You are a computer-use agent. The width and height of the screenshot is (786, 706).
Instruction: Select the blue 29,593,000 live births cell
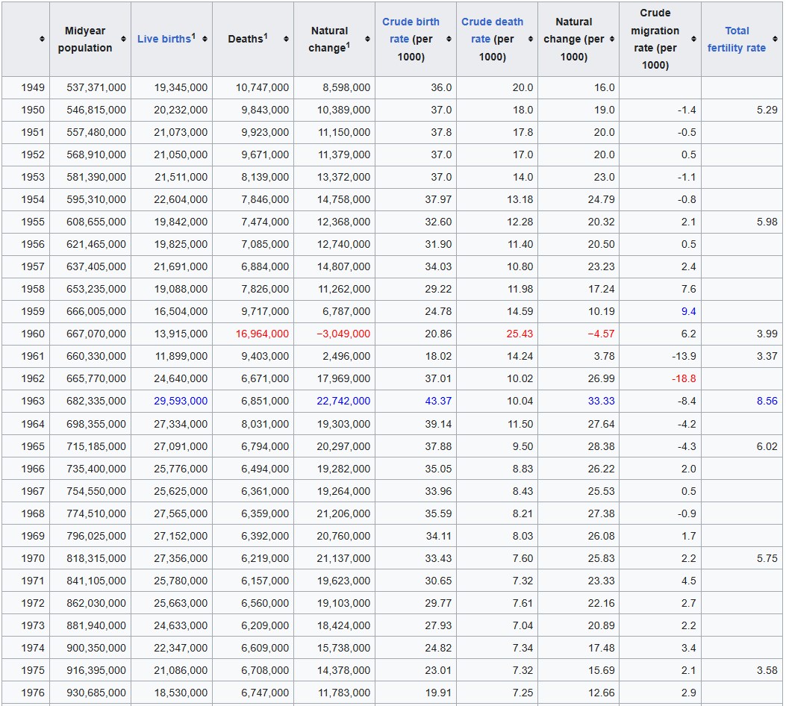coord(181,401)
